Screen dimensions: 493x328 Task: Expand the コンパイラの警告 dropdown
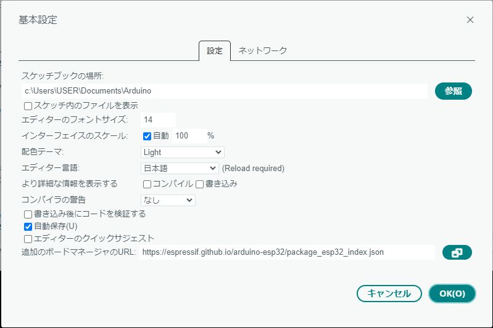click(168, 200)
